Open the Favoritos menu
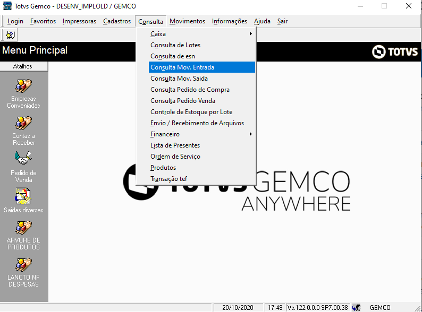The width and height of the screenshot is (422, 312). click(x=43, y=21)
